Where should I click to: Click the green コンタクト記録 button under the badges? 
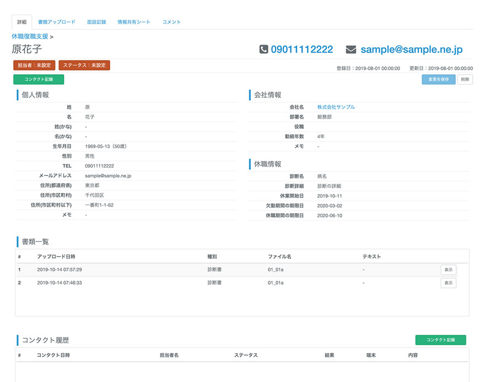point(39,79)
